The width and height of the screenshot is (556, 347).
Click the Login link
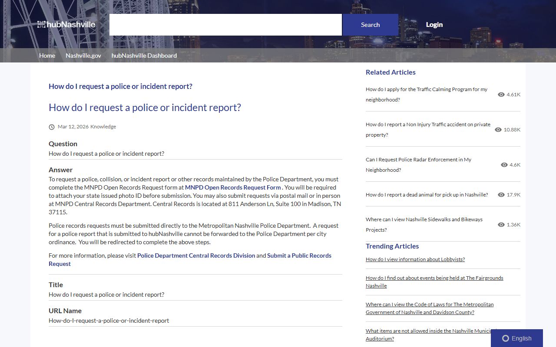(434, 25)
